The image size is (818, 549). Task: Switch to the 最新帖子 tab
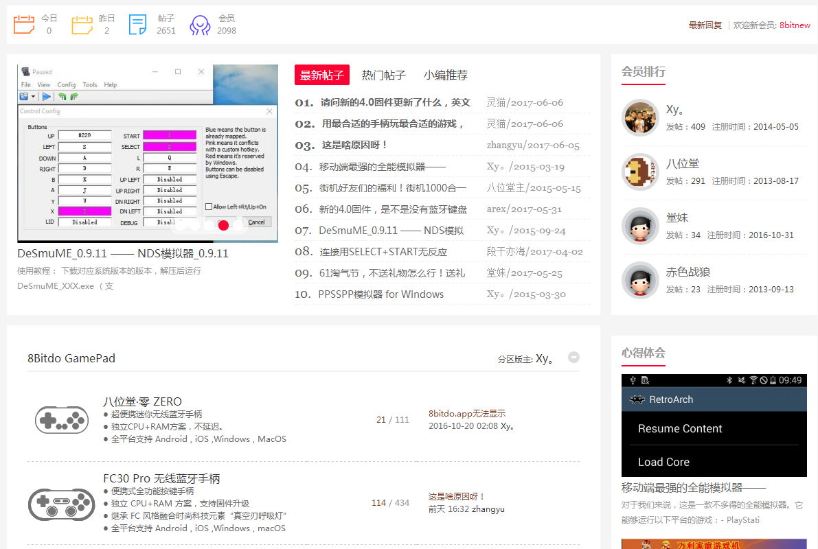322,75
